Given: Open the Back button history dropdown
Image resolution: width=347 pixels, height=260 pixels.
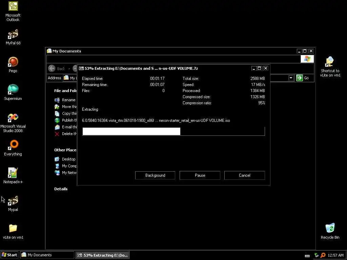Looking at the screenshot, I should point(69,69).
